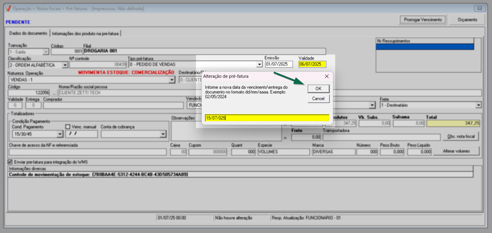492x233 pixels.
Task: Toggle Enviar pré-fatura para integração WMS
Action: point(10,162)
